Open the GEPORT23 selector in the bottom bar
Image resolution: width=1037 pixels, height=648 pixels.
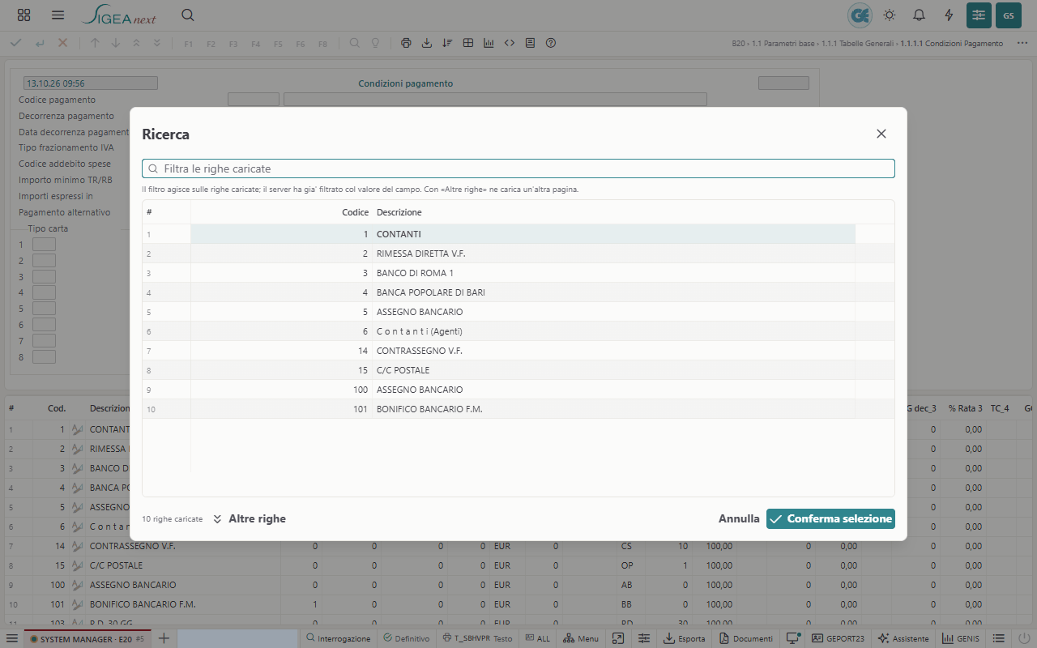pos(838,638)
